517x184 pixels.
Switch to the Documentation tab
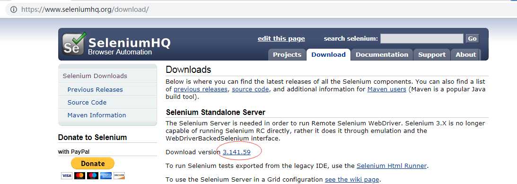point(382,55)
